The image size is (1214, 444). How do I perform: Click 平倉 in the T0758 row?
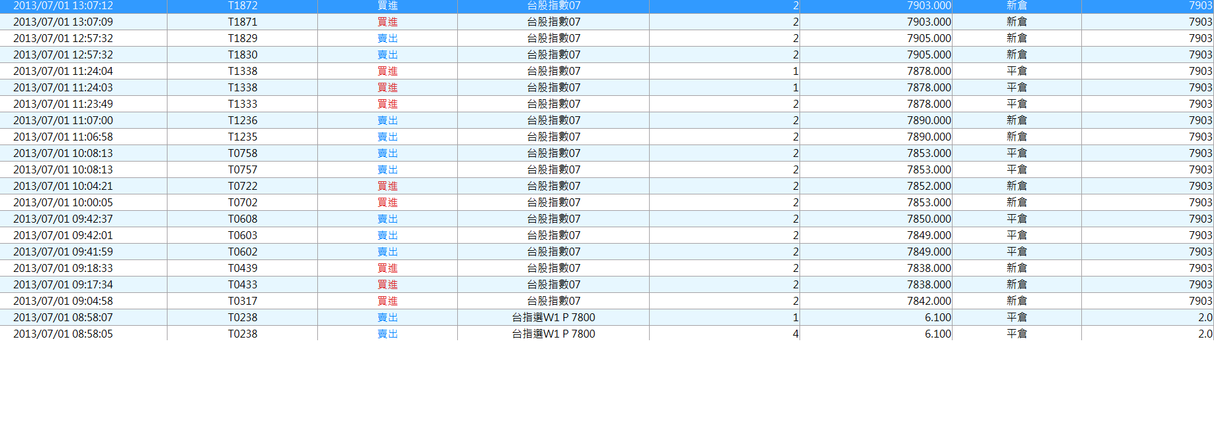tap(1017, 153)
